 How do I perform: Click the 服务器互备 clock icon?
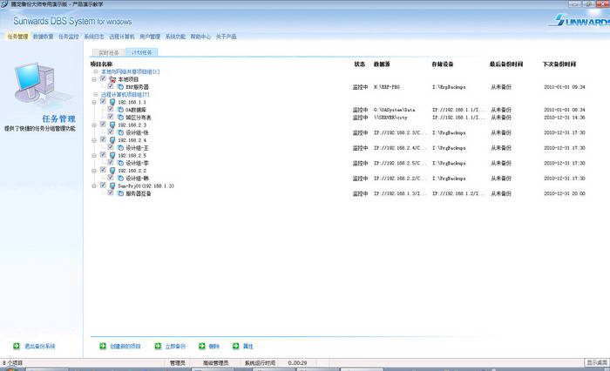pos(120,193)
